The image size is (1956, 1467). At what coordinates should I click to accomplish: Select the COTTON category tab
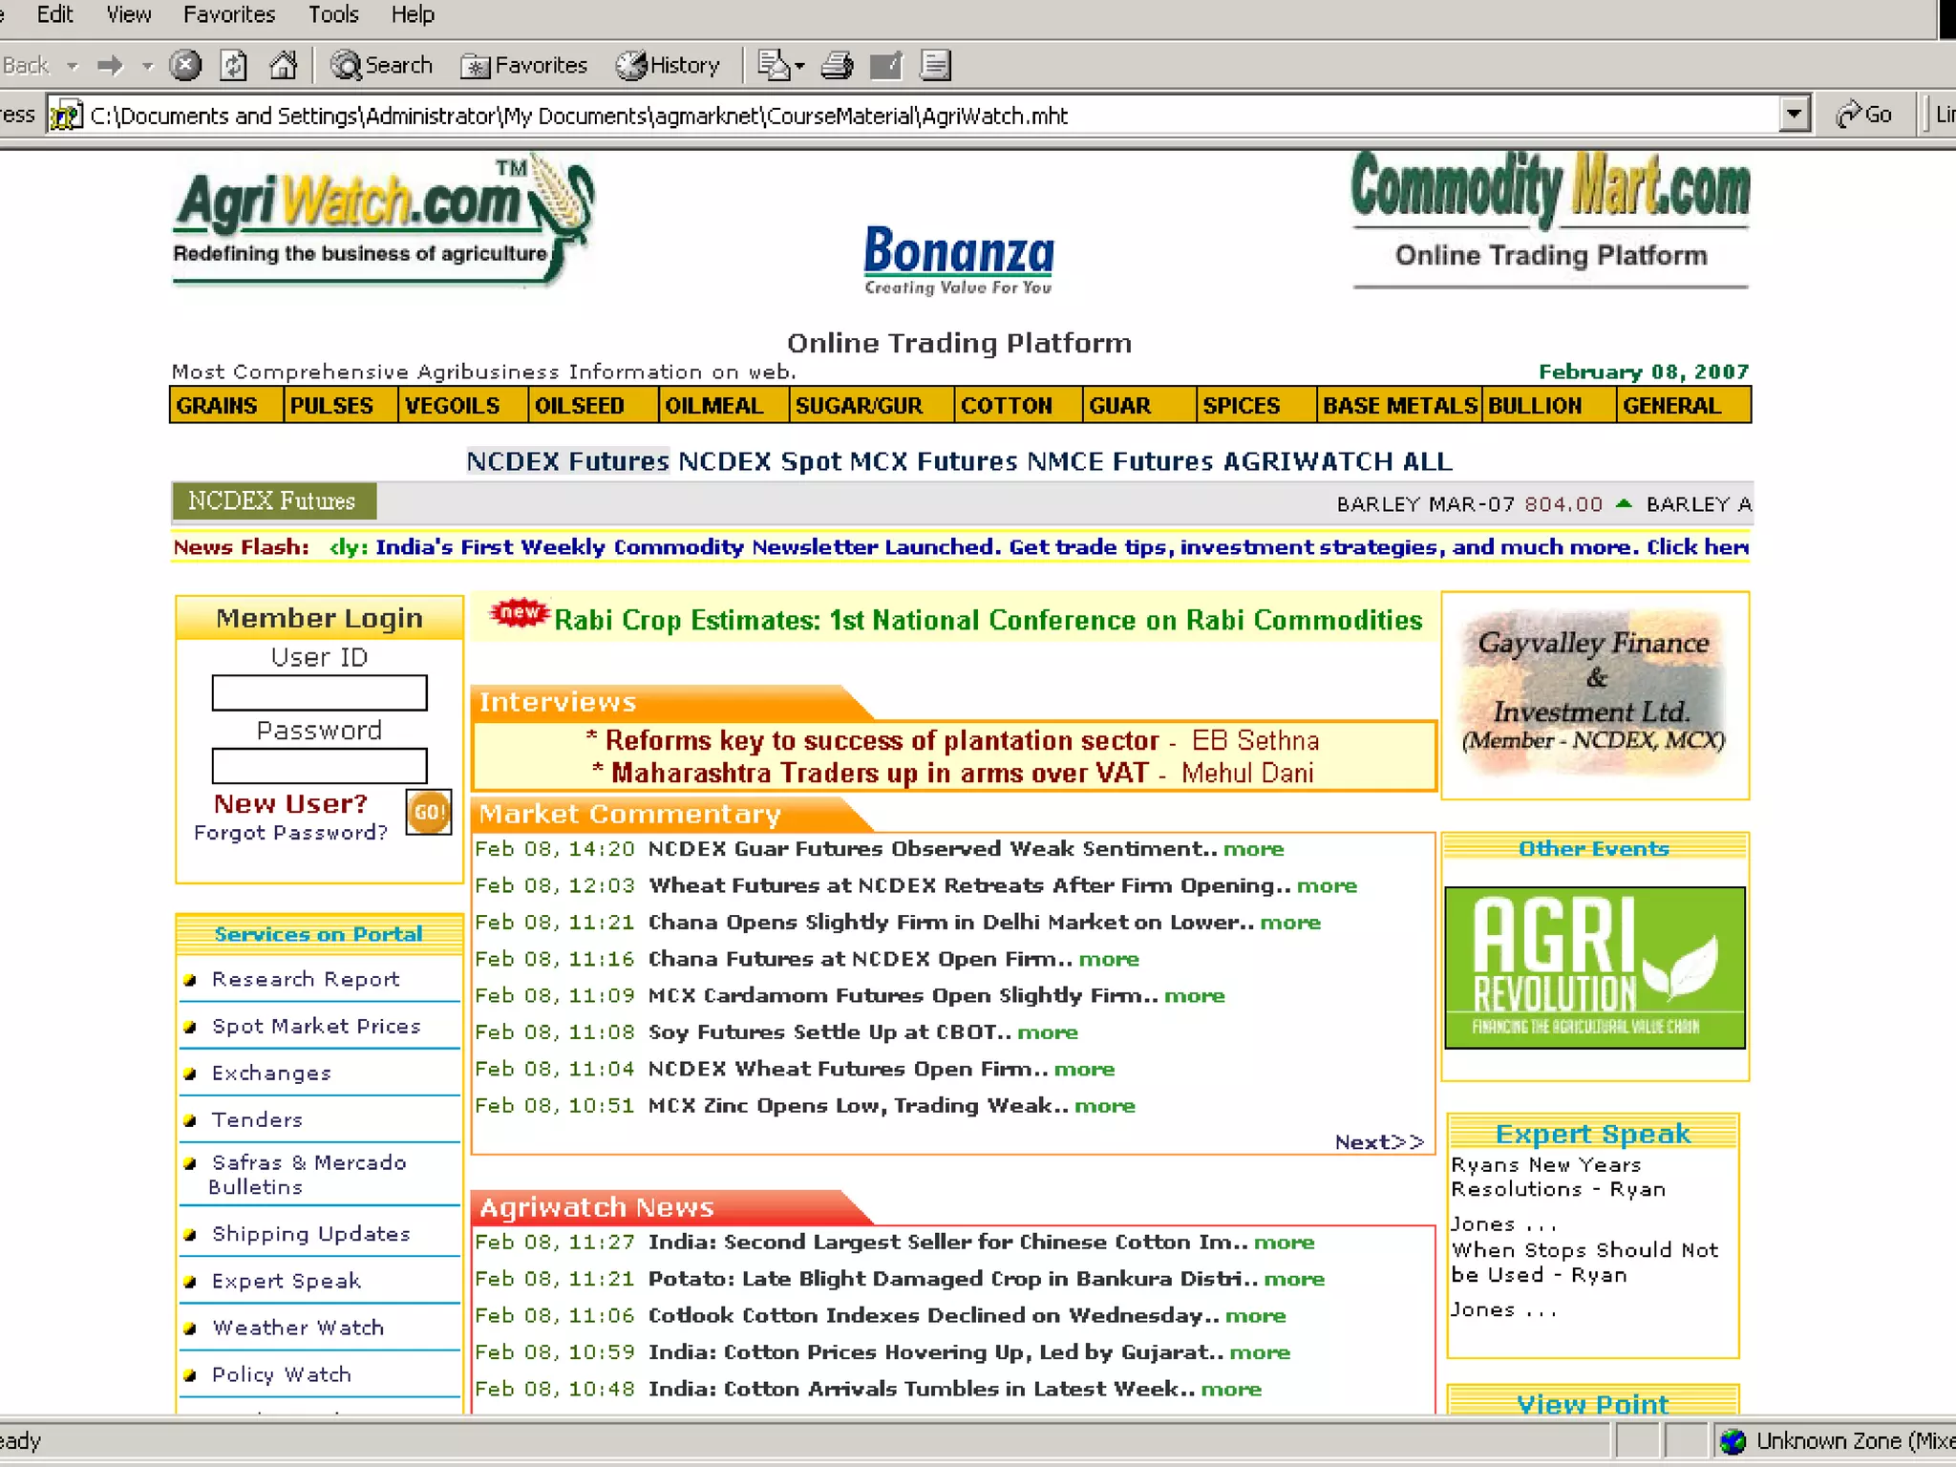pos(1006,406)
